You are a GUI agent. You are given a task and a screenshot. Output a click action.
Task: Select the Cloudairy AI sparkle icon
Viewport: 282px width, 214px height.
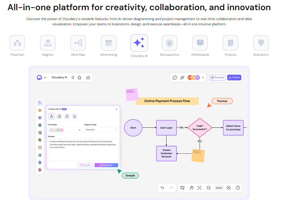click(139, 43)
